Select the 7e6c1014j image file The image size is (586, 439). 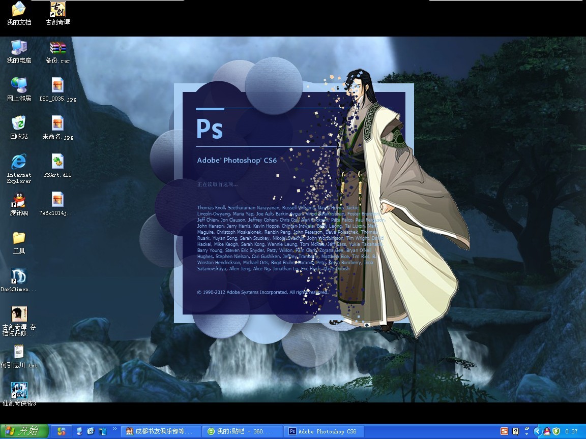click(57, 204)
